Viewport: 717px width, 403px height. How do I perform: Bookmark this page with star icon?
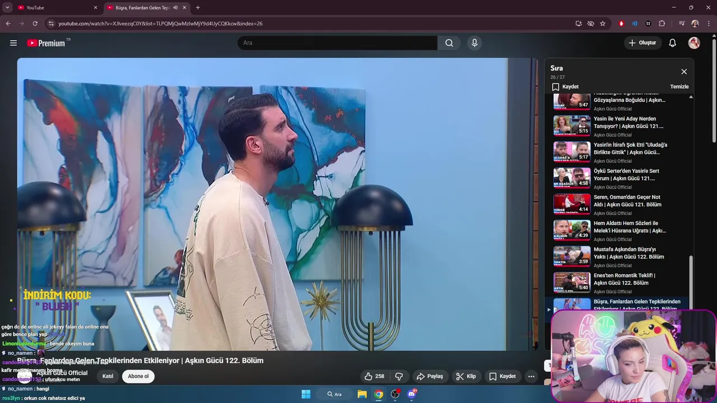point(603,24)
